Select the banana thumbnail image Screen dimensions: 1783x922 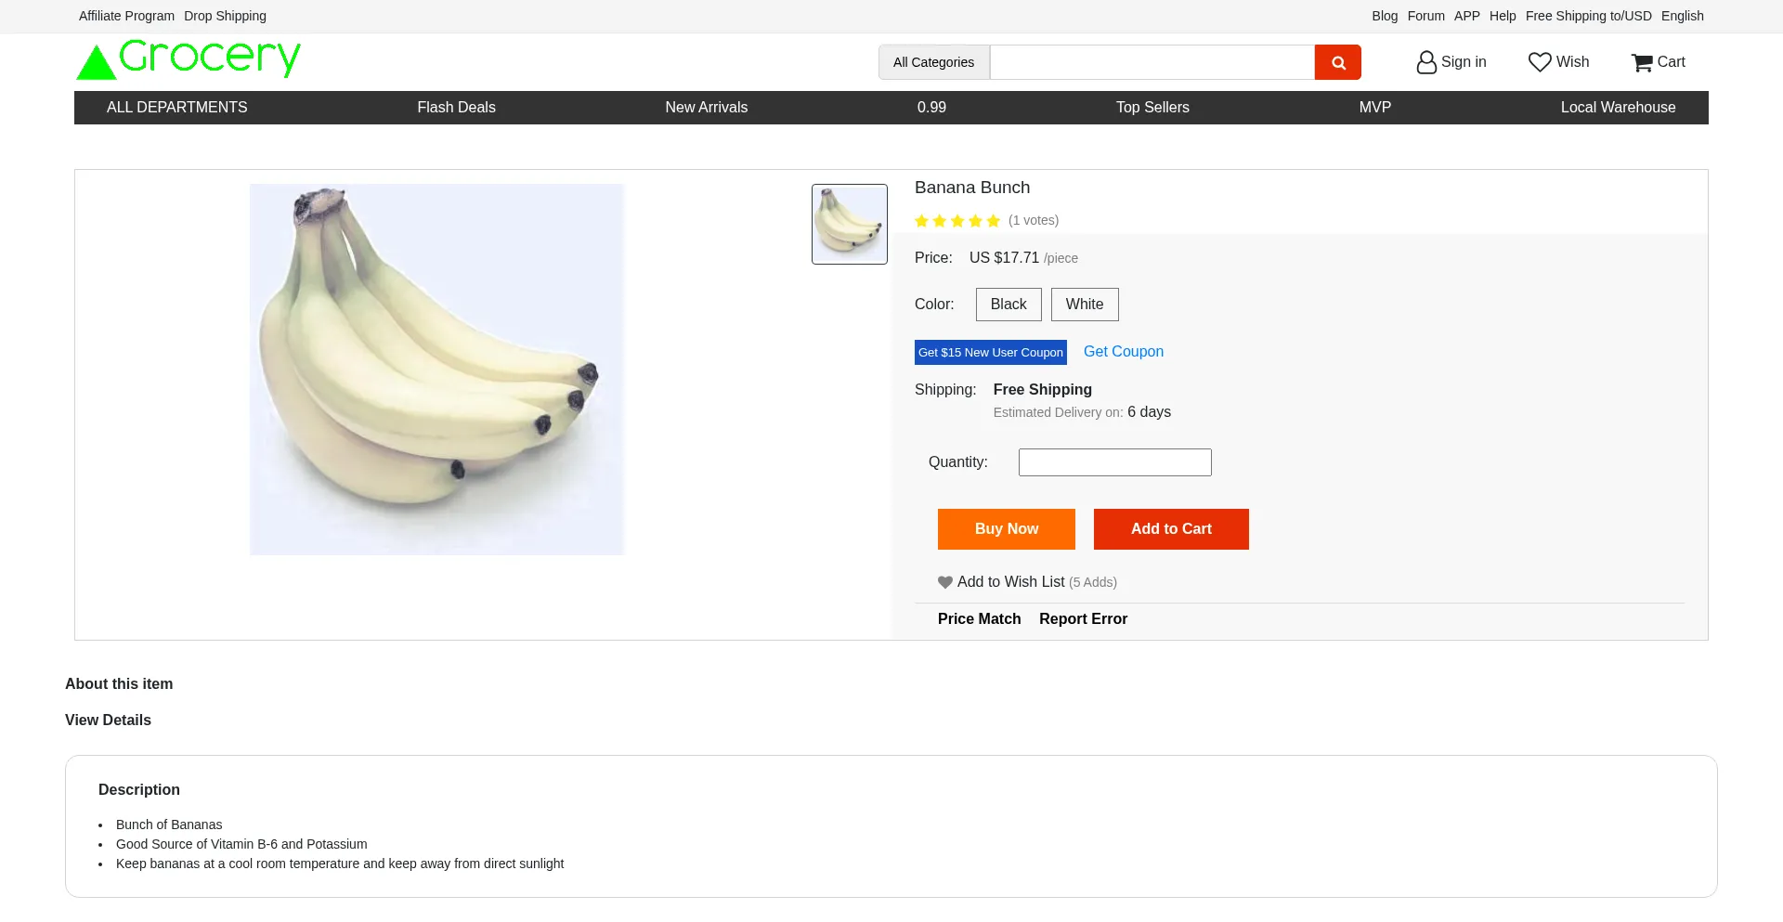tap(849, 224)
